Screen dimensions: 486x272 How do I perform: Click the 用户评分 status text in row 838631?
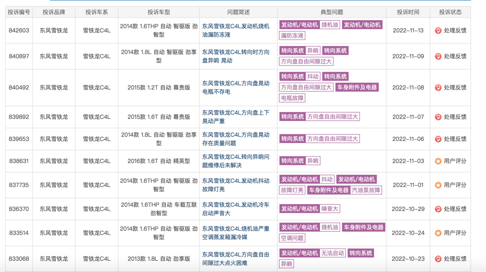(455, 161)
